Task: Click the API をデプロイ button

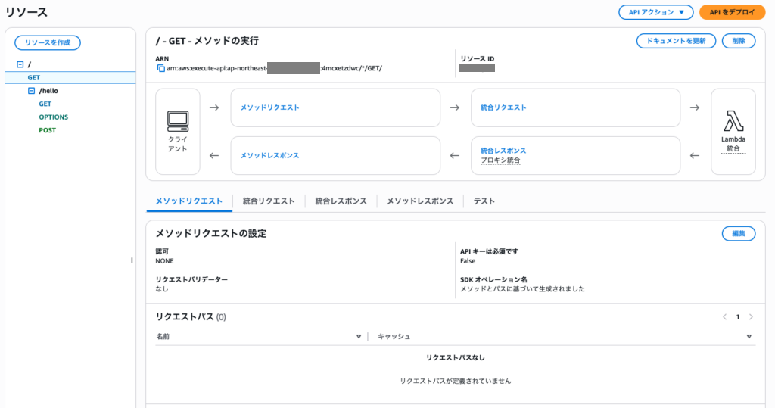Action: click(727, 12)
